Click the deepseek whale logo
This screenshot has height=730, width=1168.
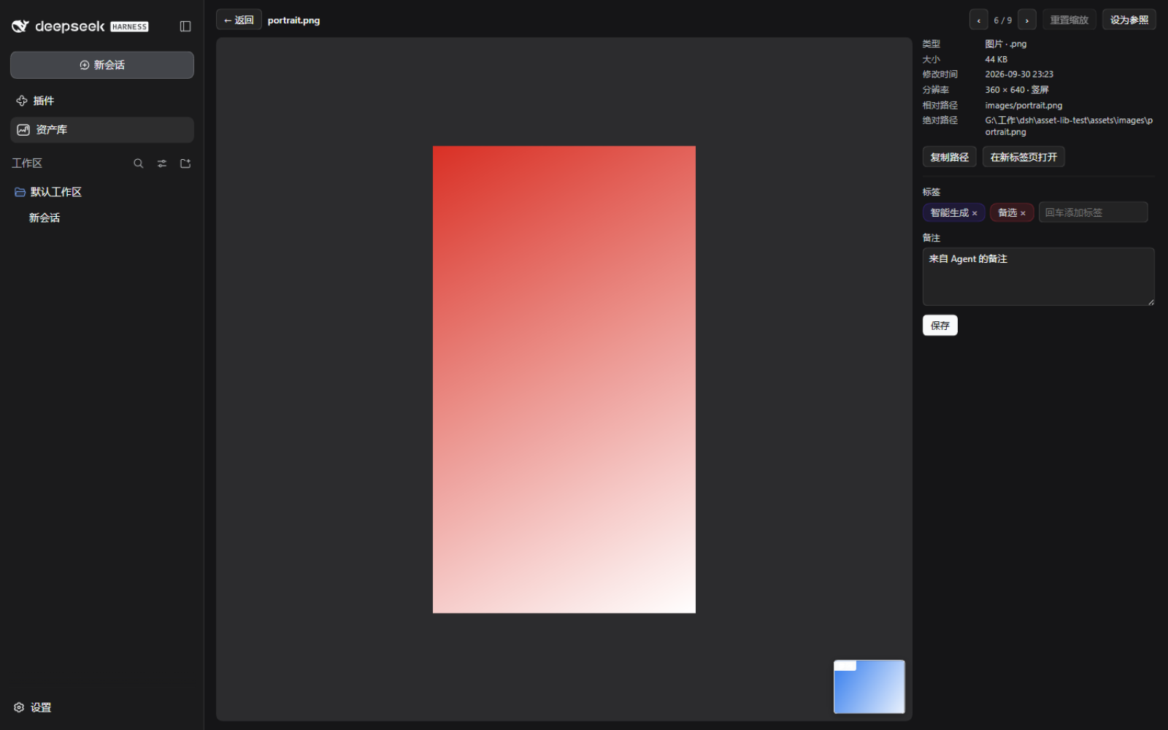(20, 26)
